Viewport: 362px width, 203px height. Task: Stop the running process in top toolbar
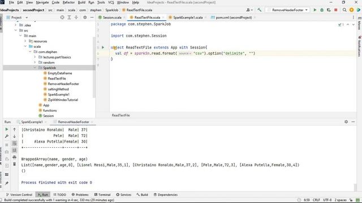pyautogui.click(x=336, y=10)
